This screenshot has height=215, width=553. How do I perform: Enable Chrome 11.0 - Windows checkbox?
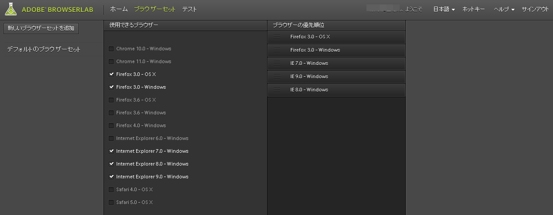[111, 61]
